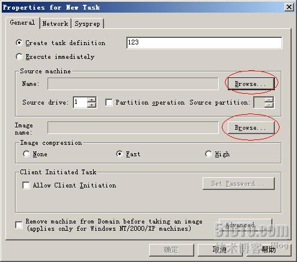Viewport: 297px width, 262px height.
Task: Click the 取消 cancel button
Action: pos(220,250)
